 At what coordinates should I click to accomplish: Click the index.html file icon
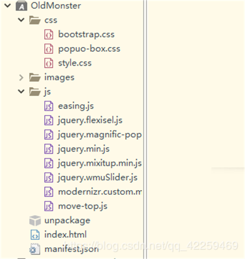point(35,235)
